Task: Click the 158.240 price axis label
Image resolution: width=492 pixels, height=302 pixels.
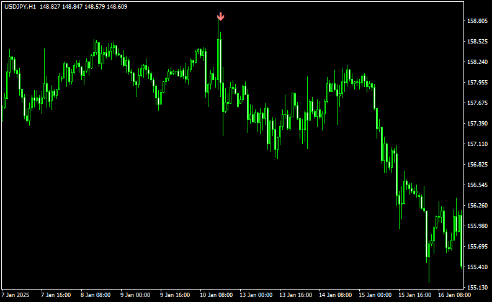Action: (476, 62)
